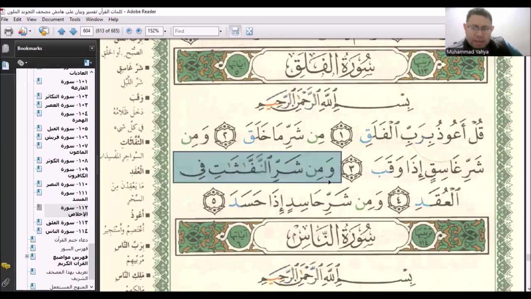Open the Help menu
531x299 pixels.
[113, 20]
